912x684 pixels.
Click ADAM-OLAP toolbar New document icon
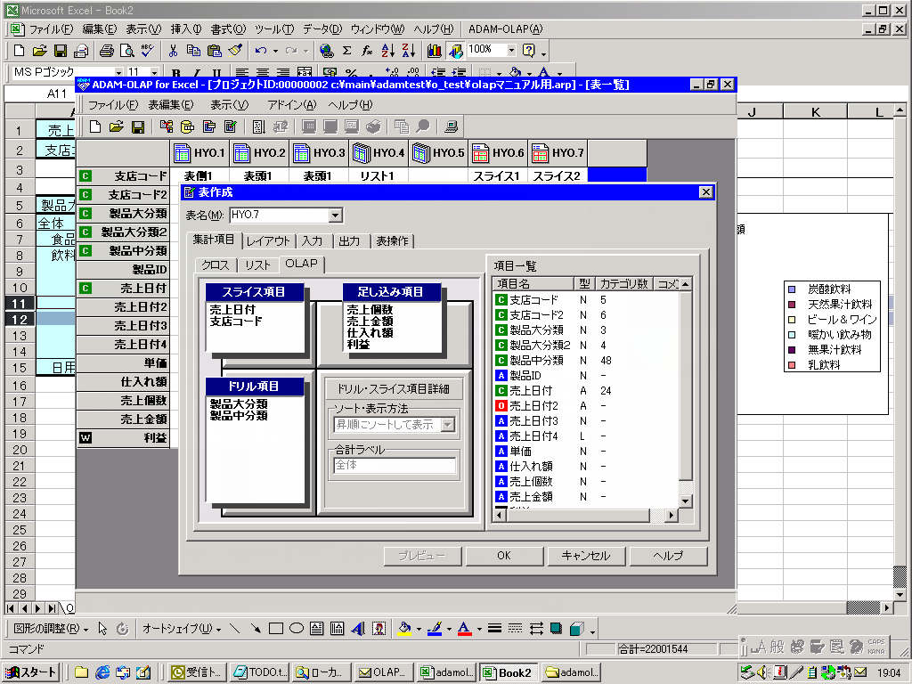click(95, 126)
